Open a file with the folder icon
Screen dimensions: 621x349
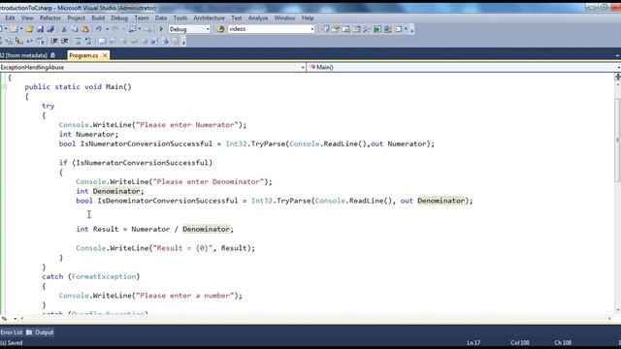(29, 29)
